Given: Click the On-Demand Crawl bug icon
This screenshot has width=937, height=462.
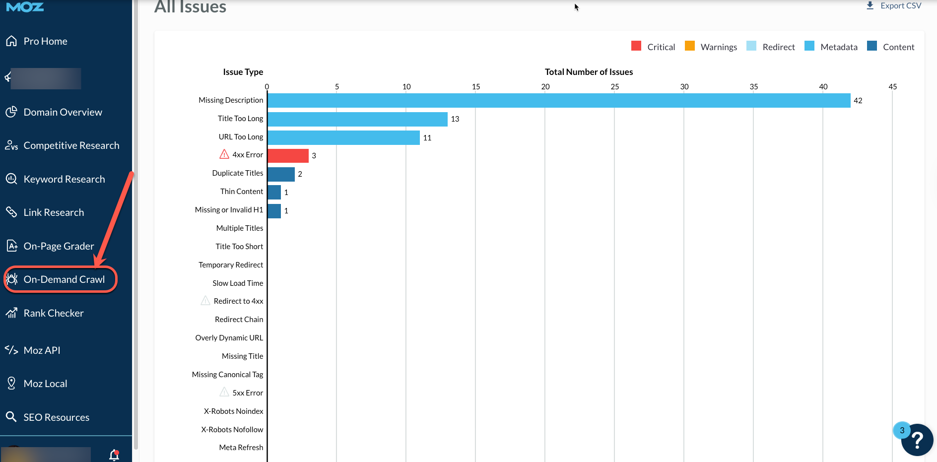Looking at the screenshot, I should (x=12, y=279).
